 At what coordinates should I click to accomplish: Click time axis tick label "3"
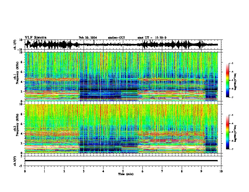[84, 171]
